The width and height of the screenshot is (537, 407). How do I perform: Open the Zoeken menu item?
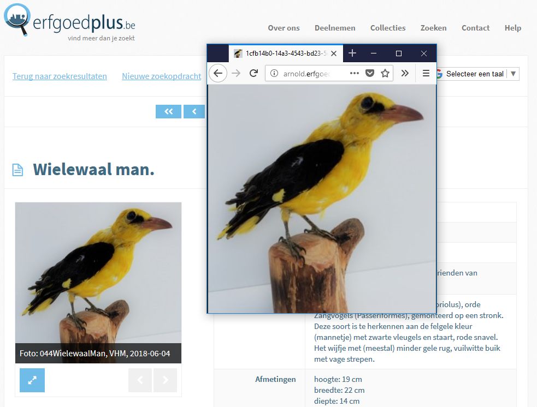433,28
